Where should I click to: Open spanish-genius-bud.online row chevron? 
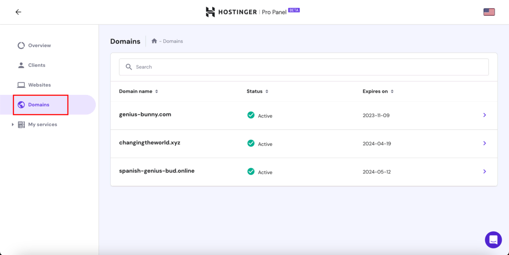point(485,172)
